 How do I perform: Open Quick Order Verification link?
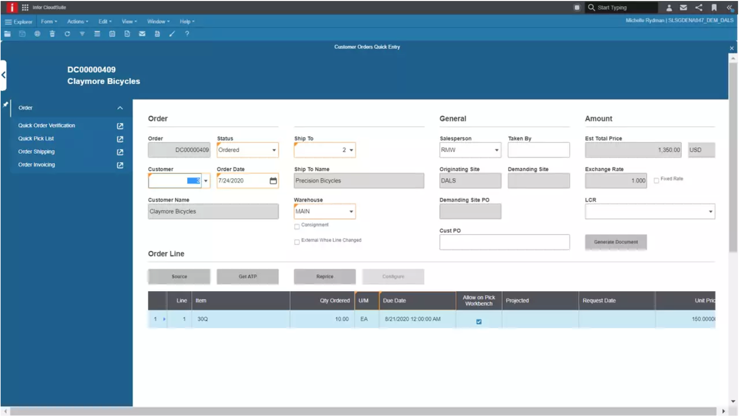[x=47, y=125]
